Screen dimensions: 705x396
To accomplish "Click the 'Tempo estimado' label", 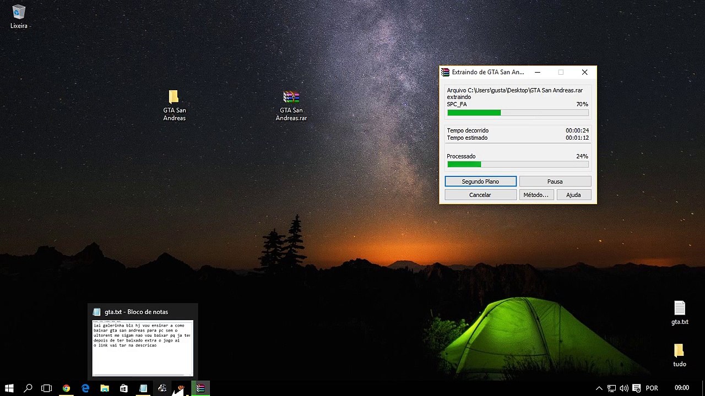I will [x=467, y=137].
